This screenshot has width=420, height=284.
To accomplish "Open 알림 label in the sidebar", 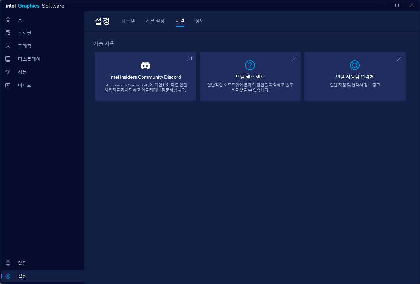I will point(22,263).
